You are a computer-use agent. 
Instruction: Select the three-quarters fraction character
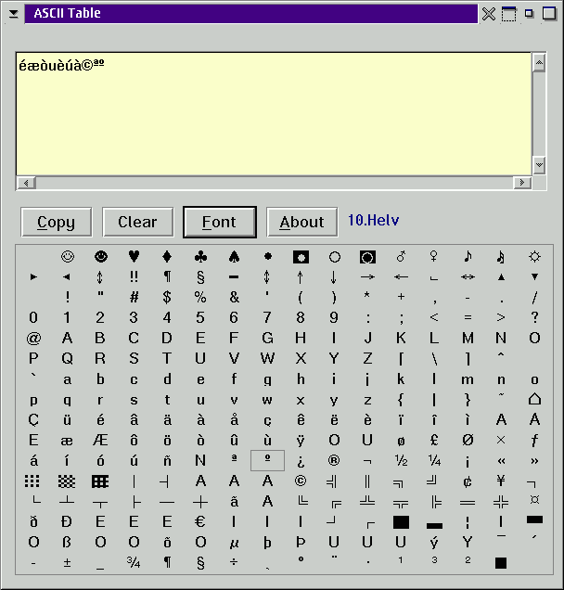134,562
